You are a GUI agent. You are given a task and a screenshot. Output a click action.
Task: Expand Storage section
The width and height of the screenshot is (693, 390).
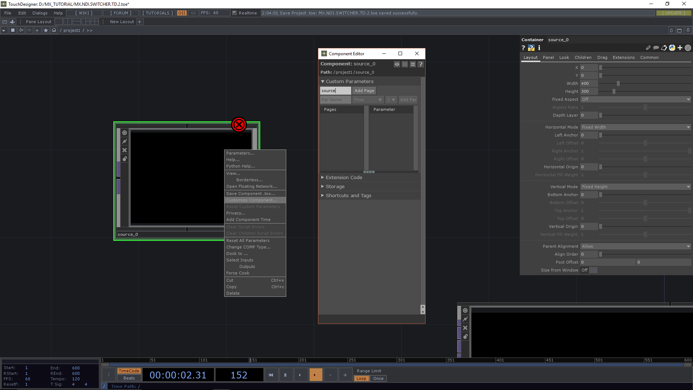pyautogui.click(x=323, y=186)
